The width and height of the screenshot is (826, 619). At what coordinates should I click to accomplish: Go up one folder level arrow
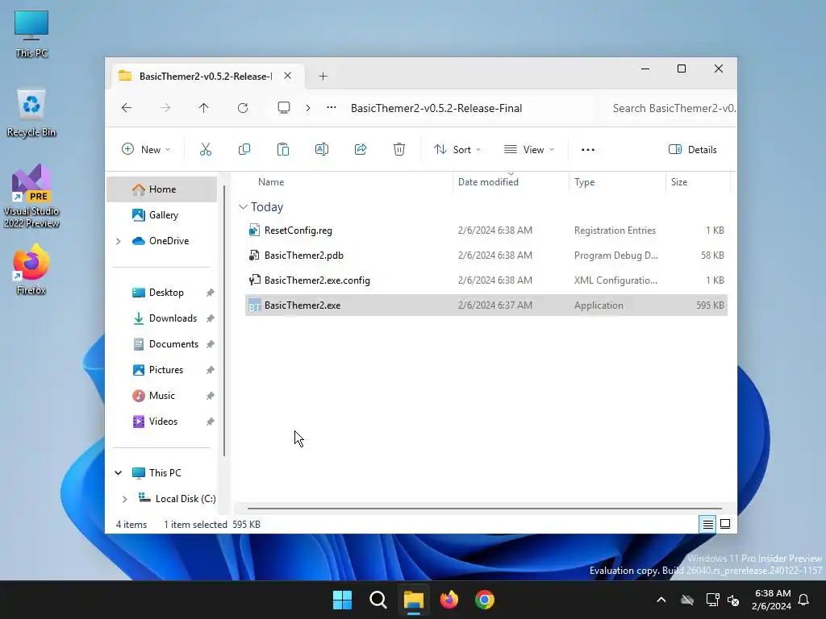pyautogui.click(x=204, y=108)
